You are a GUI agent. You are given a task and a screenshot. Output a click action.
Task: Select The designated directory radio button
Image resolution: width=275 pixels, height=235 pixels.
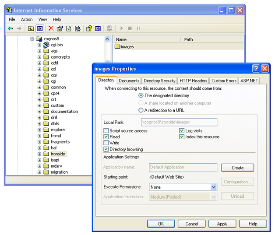coord(141,95)
